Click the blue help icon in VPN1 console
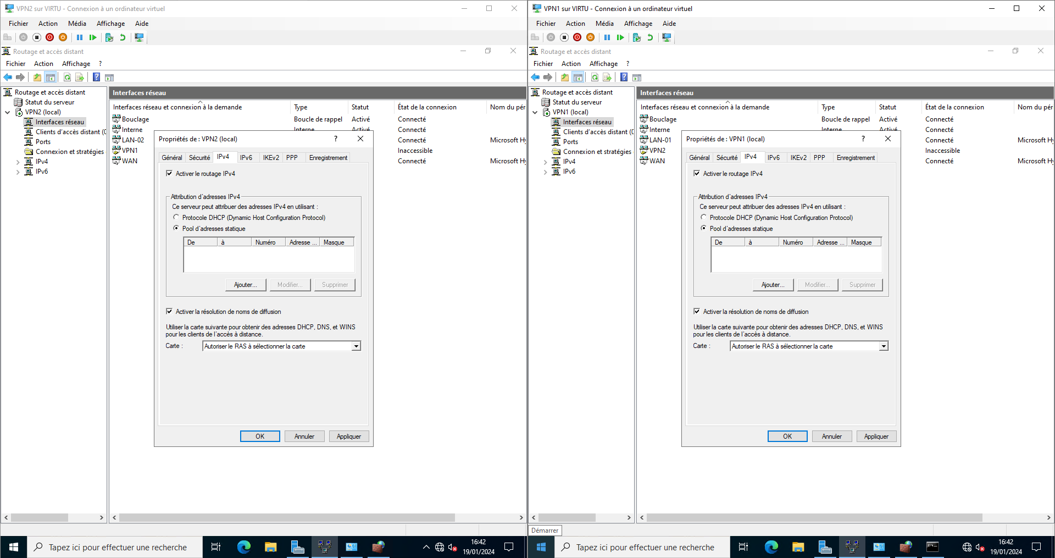The width and height of the screenshot is (1055, 558). tap(624, 78)
